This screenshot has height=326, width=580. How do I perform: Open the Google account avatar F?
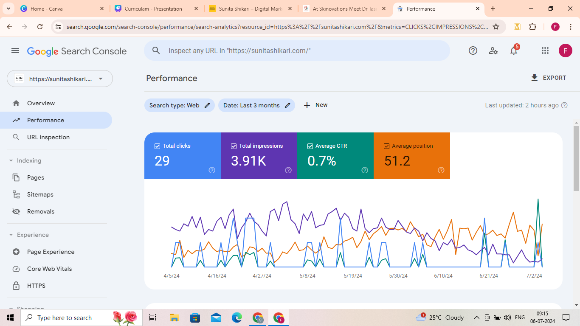pos(565,51)
